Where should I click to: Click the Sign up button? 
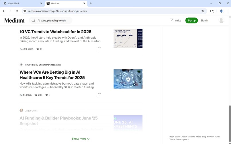click(x=191, y=20)
